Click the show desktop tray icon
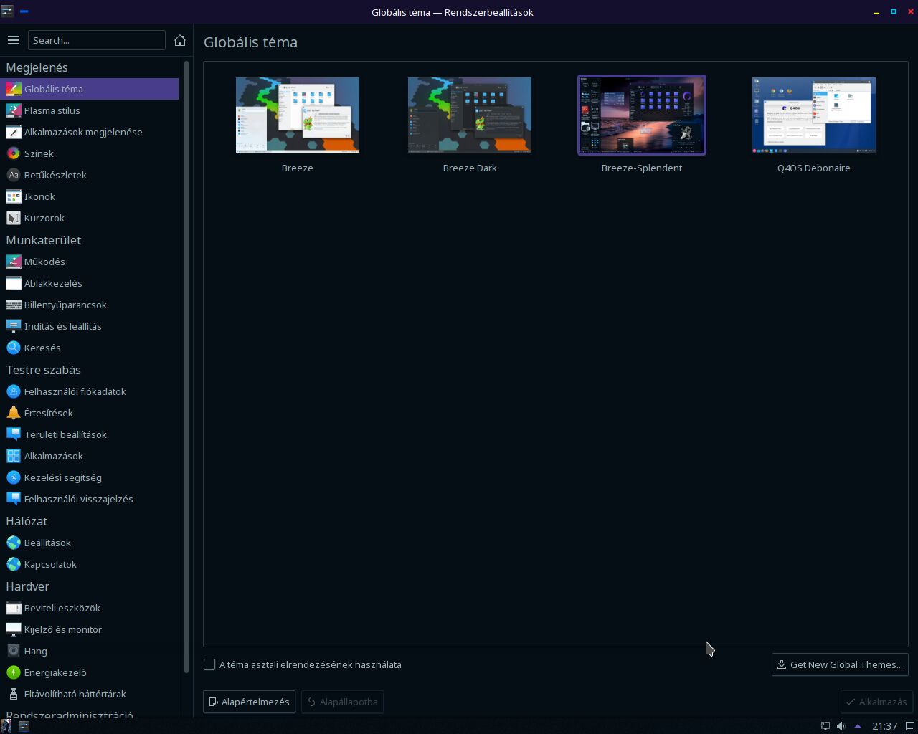Screen dimensions: 918x734 point(909,726)
